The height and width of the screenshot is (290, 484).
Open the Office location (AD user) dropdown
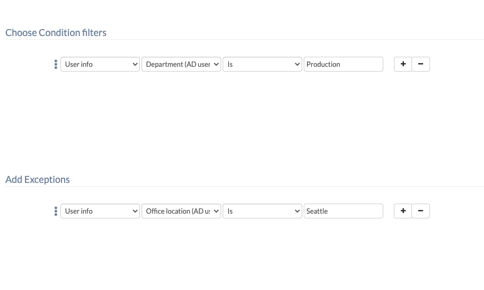point(181,211)
